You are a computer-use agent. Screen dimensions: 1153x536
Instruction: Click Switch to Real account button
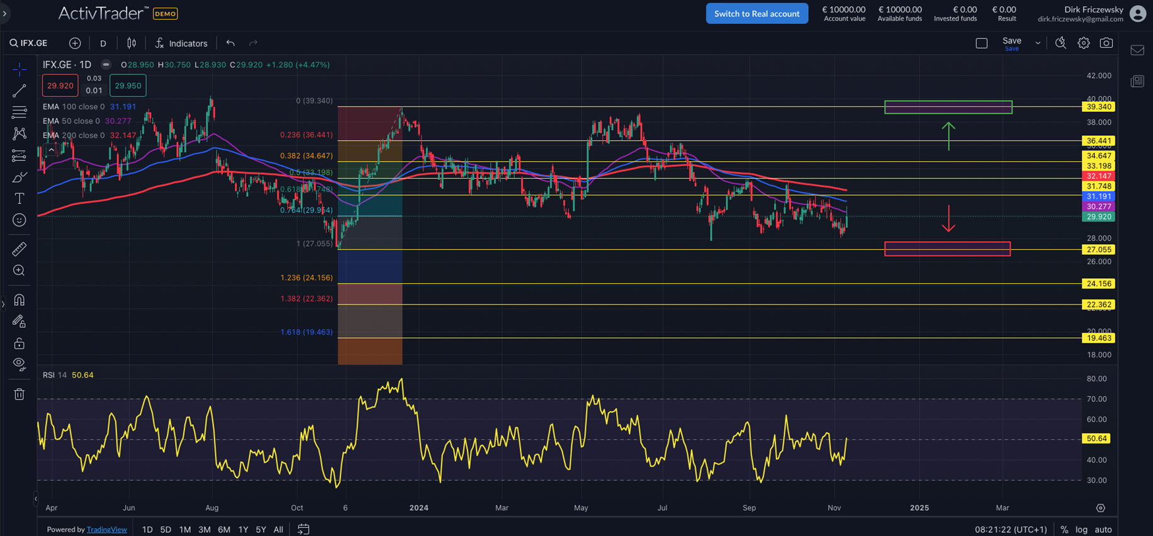[756, 13]
